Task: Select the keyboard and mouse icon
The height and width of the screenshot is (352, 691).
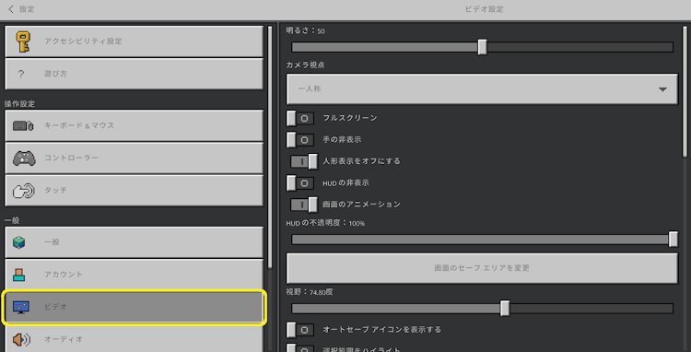Action: pyautogui.click(x=23, y=125)
